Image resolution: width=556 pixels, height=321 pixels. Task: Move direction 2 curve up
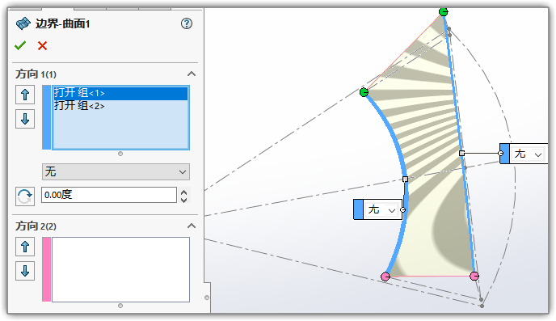25,247
